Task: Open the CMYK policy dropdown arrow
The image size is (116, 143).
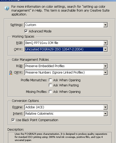Action: click(105, 73)
